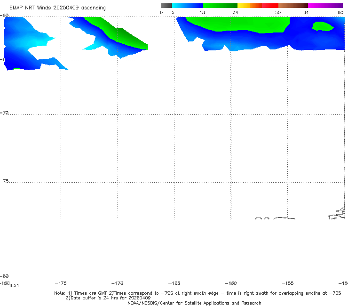Click the color scale label "34"
The width and height of the screenshot is (348, 306).
(x=236, y=12)
